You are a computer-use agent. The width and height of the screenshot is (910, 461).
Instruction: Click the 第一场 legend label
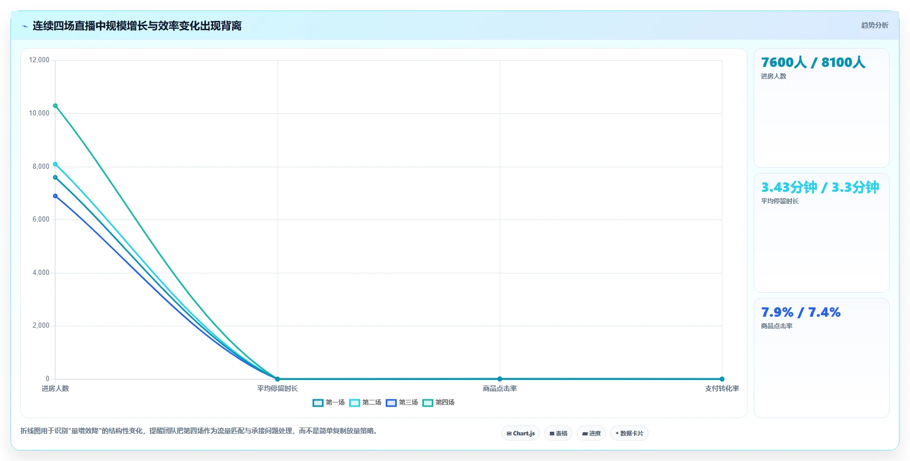click(335, 402)
